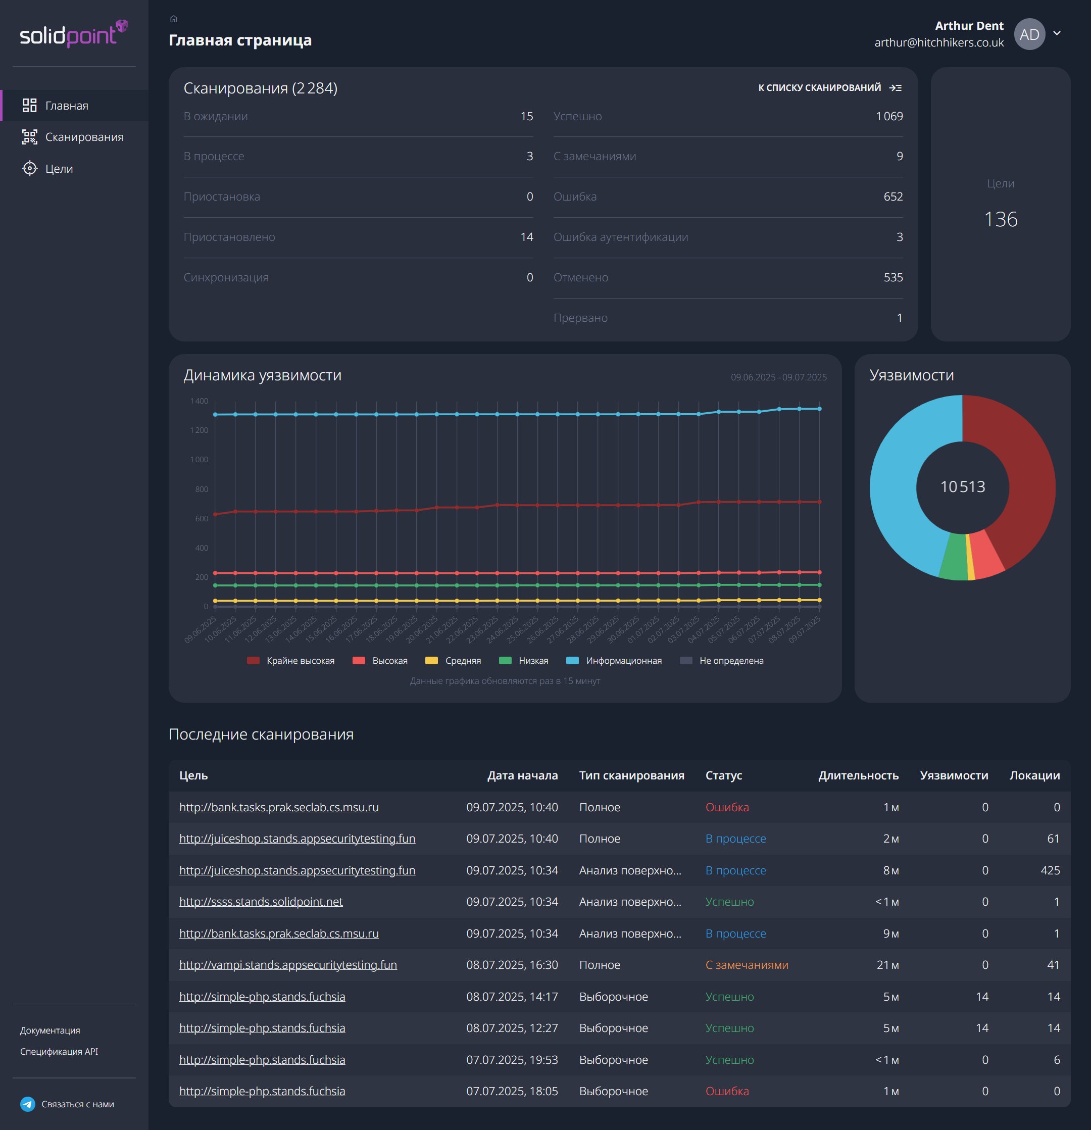Viewport: 1091px width, 1130px height.
Task: Click the arrow icon next to К СПИСКУ СКАНИРОВАНИЙ
Action: click(x=895, y=87)
